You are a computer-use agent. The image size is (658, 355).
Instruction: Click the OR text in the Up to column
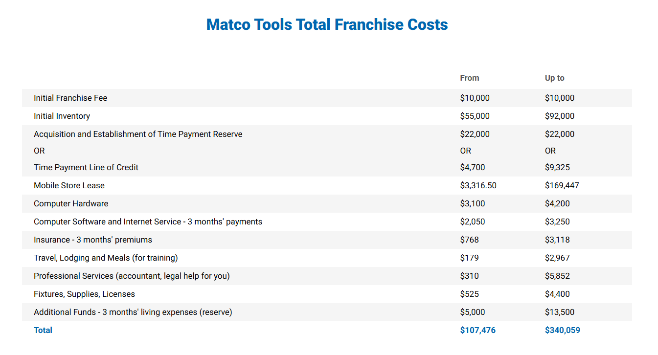click(x=550, y=151)
